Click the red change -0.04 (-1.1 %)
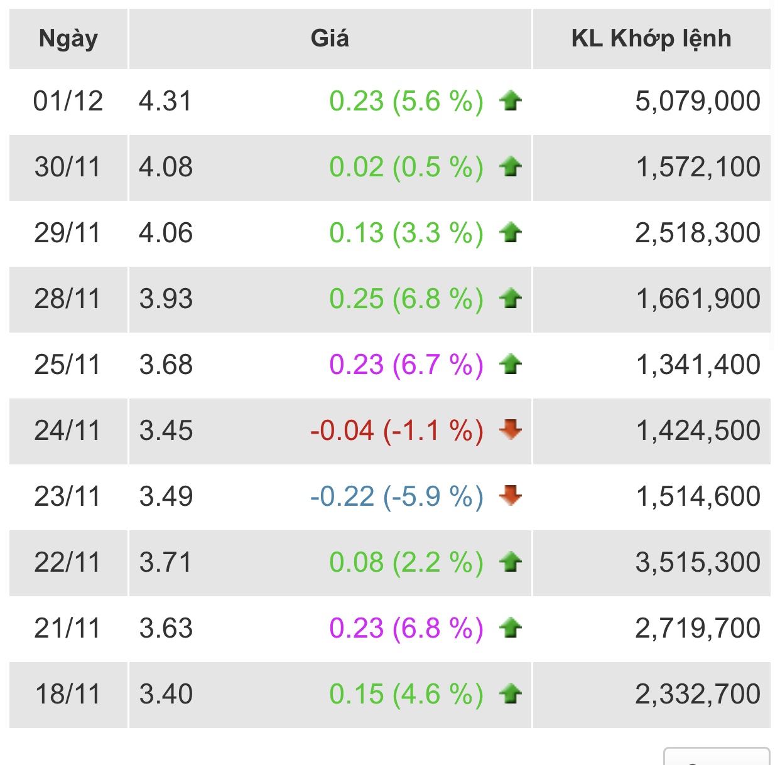 click(x=397, y=431)
